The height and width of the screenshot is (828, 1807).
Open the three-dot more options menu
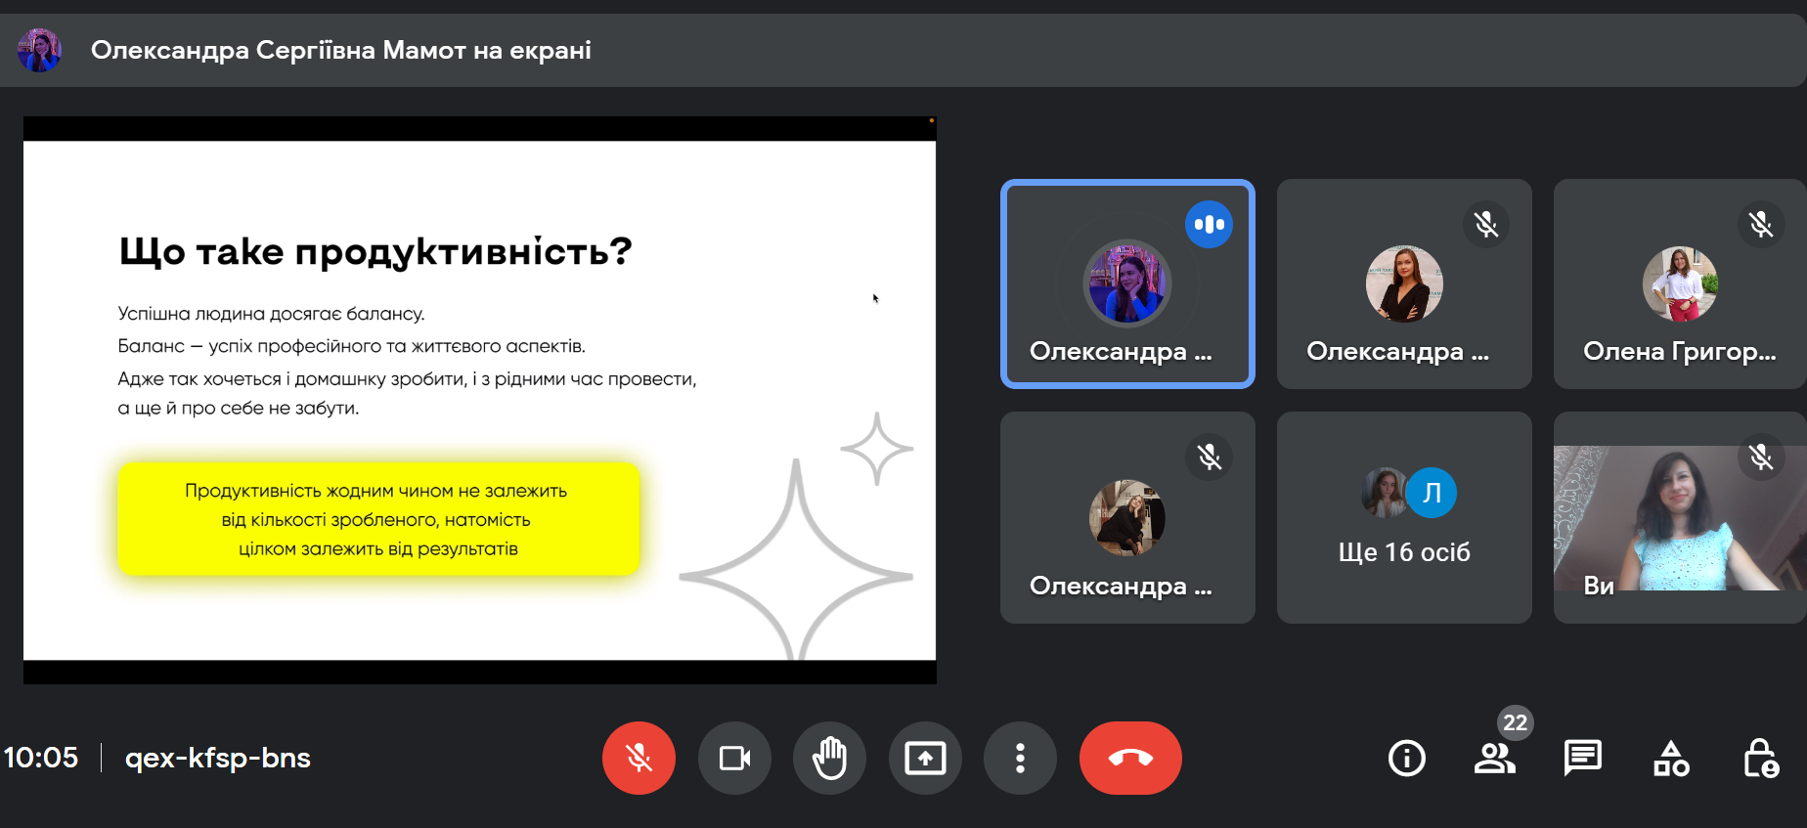pos(1020,758)
